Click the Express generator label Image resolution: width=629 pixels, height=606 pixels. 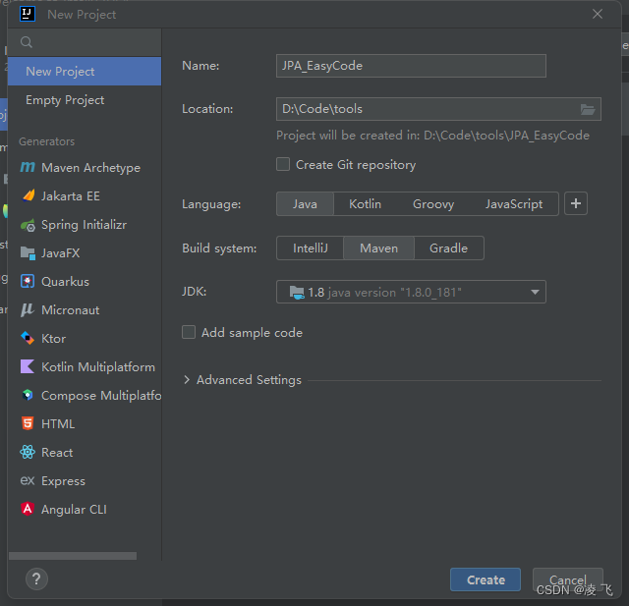coord(63,480)
